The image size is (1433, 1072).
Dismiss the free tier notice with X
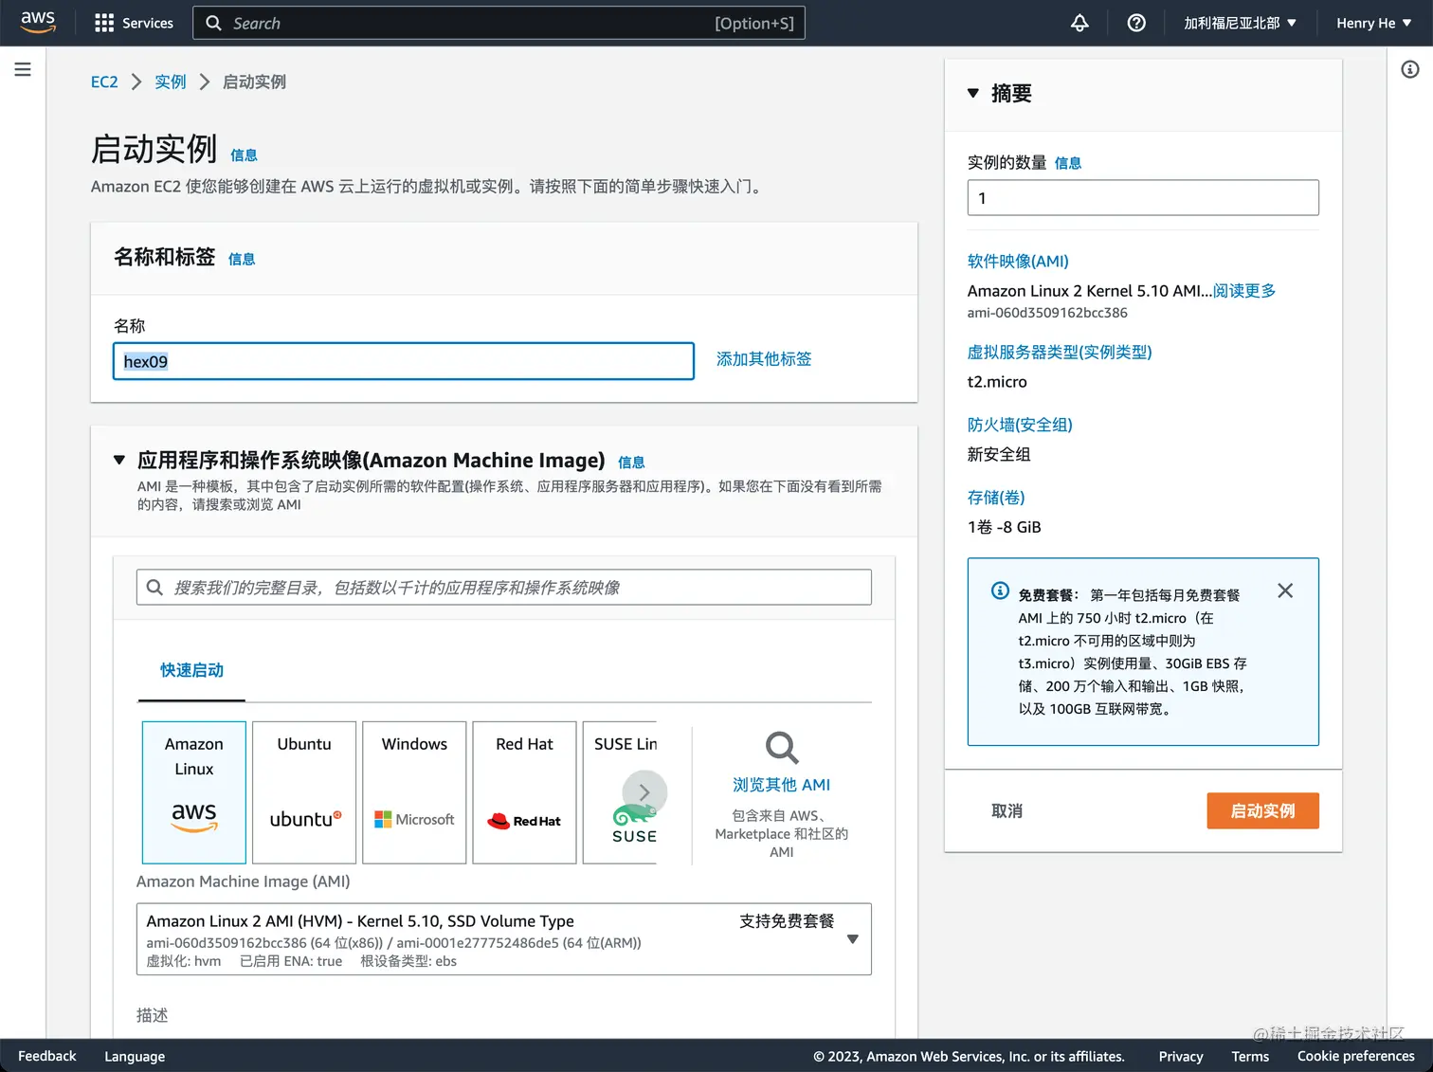pos(1285,591)
